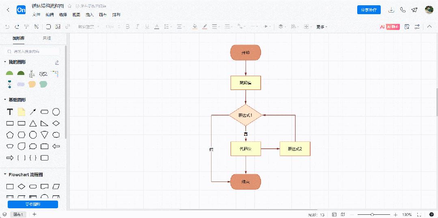
Task: Open the match size dropdown
Action: pos(308,27)
